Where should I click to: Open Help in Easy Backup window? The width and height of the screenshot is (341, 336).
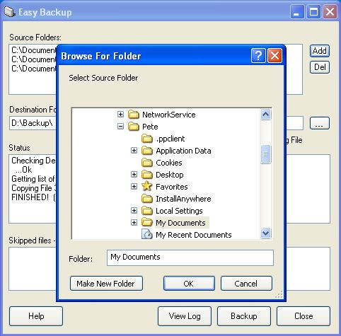[36, 316]
